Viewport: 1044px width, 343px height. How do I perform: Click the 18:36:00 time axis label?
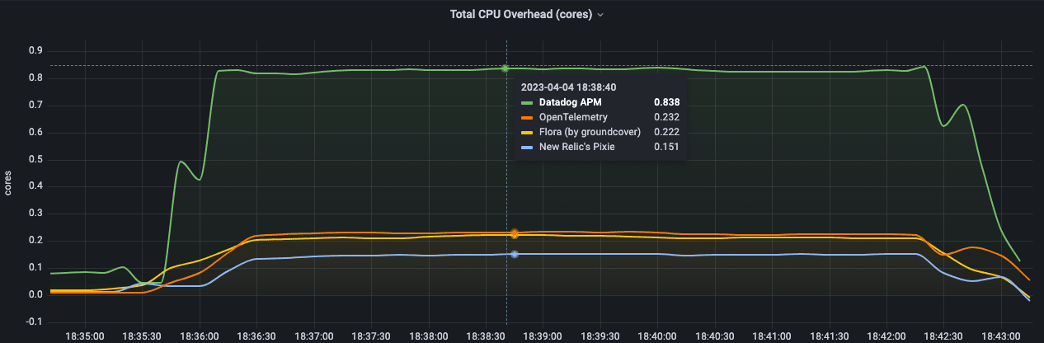coord(200,336)
